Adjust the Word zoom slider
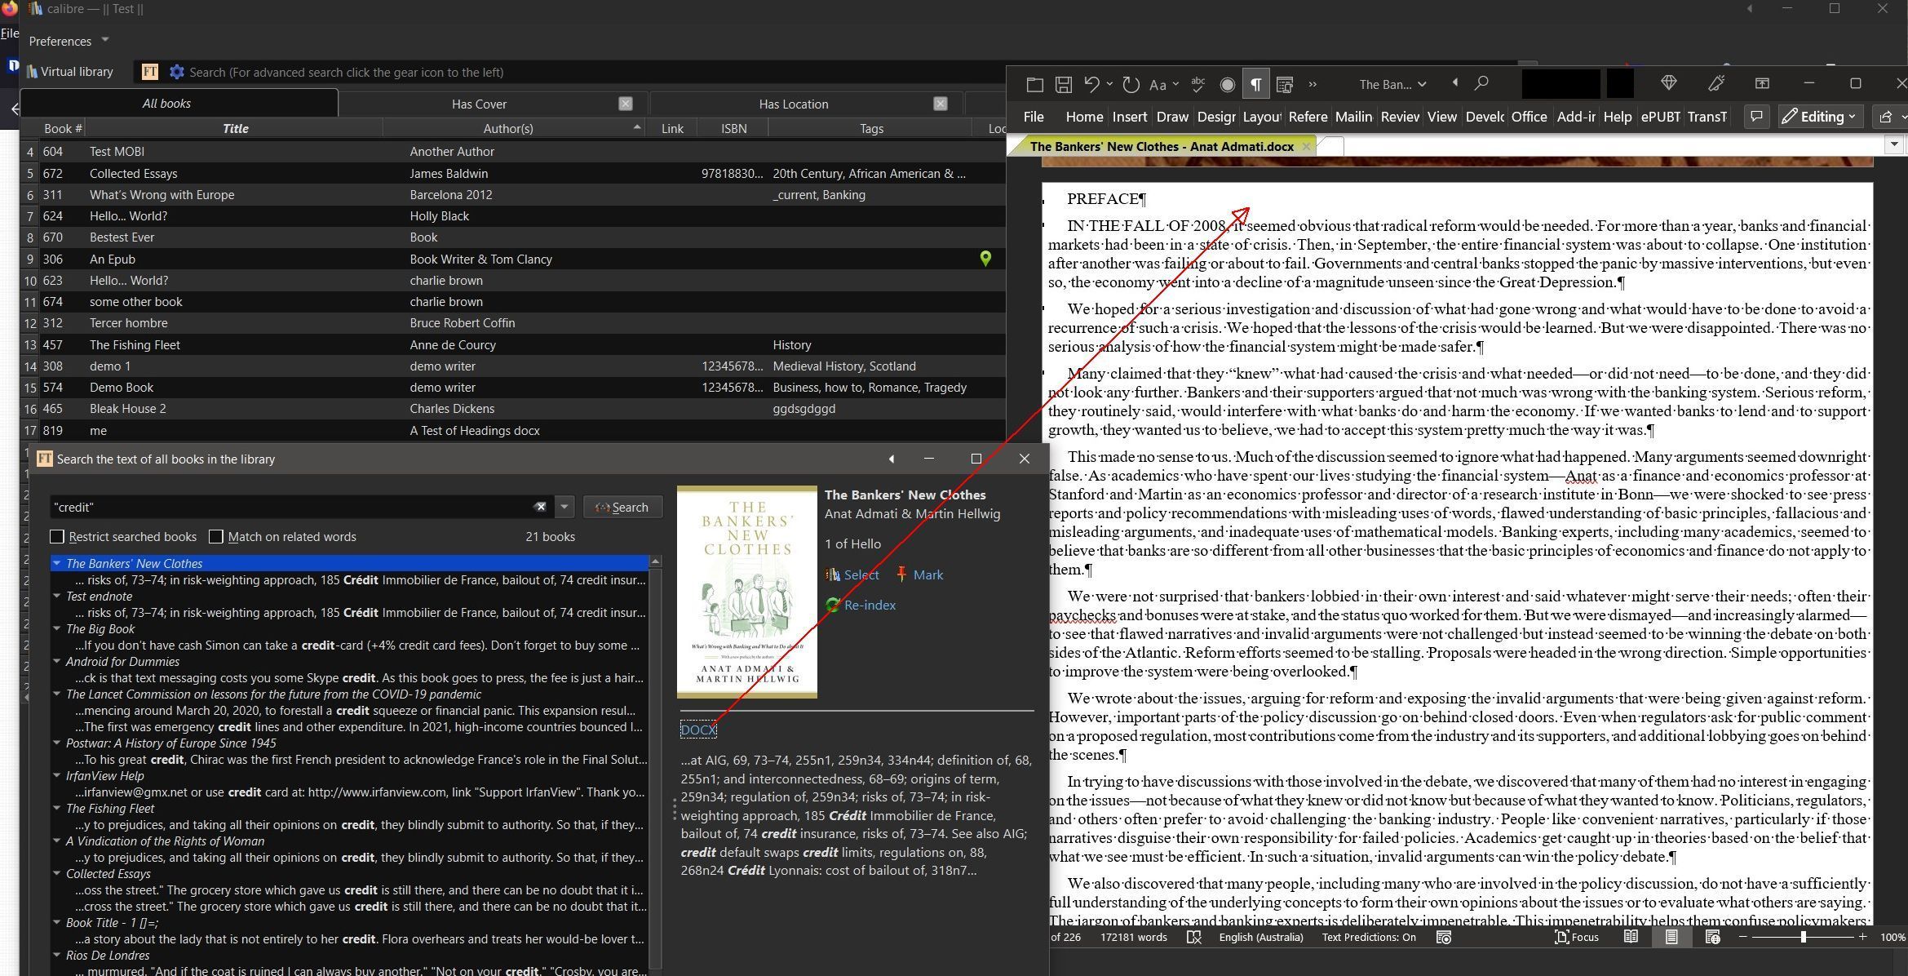This screenshot has height=976, width=1908. click(x=1803, y=937)
